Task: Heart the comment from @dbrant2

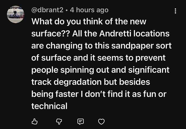Action: click(x=102, y=121)
